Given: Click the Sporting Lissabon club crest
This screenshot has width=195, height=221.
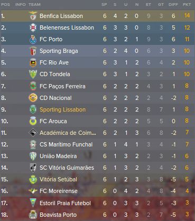Looking at the screenshot, I should [x=33, y=109].
